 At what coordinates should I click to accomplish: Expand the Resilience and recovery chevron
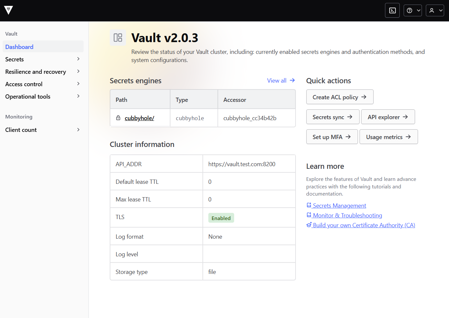(78, 72)
